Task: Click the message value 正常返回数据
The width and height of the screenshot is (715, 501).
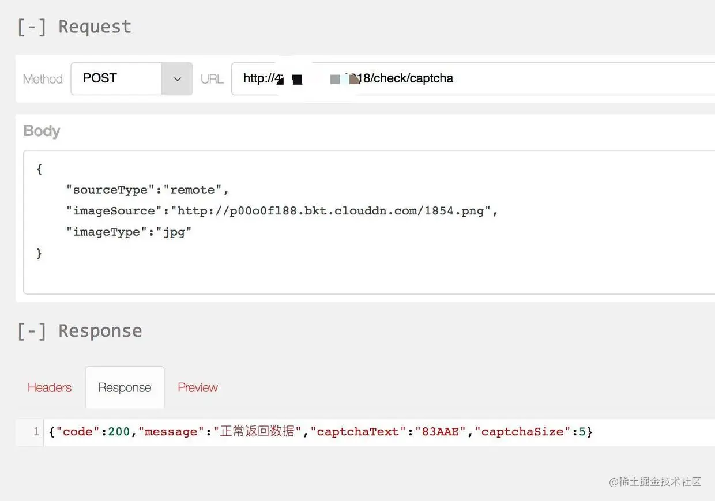Action: point(257,432)
